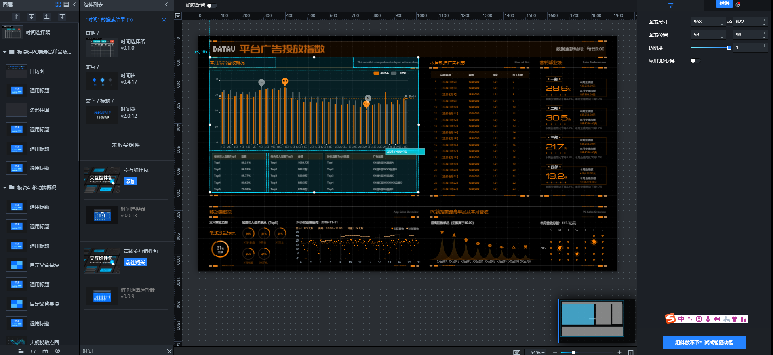The width and height of the screenshot is (773, 355).
Task: Open the cube icon with red dot
Action: [x=738, y=5]
